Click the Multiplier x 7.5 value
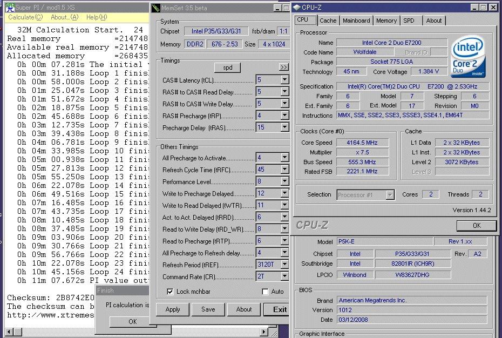502x338 pixels. [x=362, y=152]
